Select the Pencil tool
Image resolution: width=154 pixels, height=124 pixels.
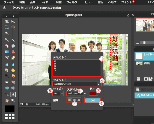point(7,40)
